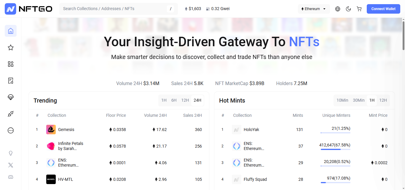Image resolution: width=405 pixels, height=190 pixels.
Task: Expand the Ethereum chain dropdown
Action: coord(314,9)
